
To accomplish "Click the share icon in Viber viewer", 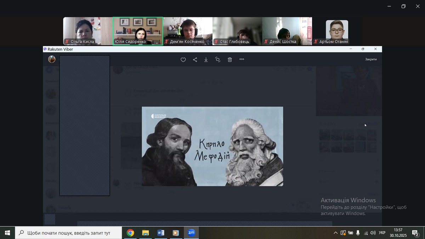I will coord(195,60).
